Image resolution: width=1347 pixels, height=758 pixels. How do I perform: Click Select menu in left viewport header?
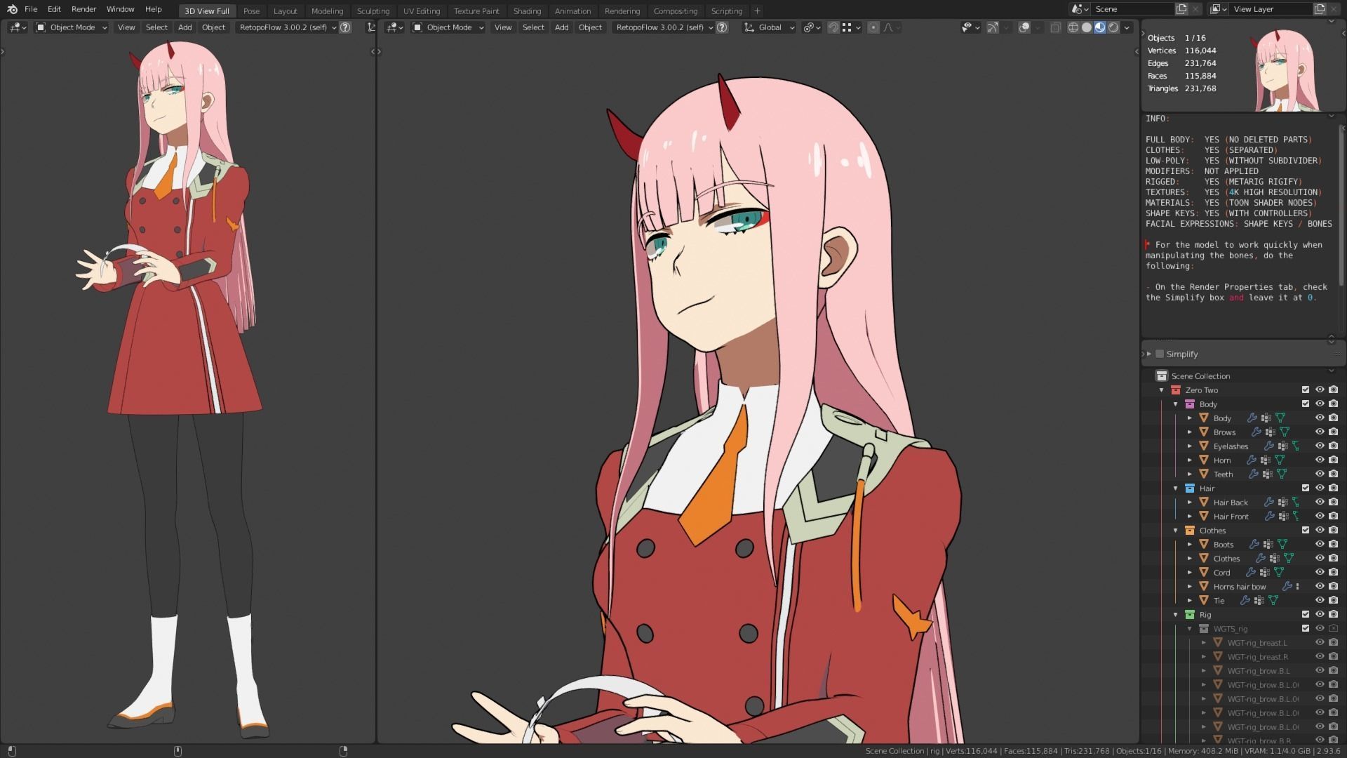click(156, 27)
